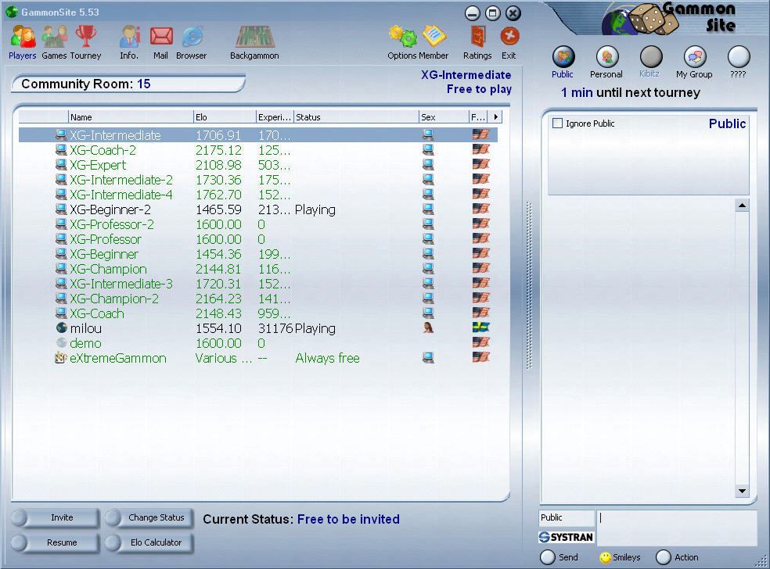Select the XG-Expert player row
Image resolution: width=770 pixels, height=569 pixels.
tap(257, 165)
